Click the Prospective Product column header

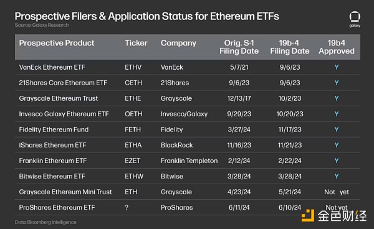point(57,43)
